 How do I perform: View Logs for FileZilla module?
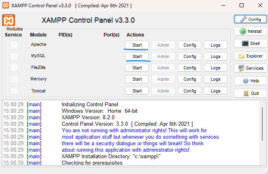(216, 68)
